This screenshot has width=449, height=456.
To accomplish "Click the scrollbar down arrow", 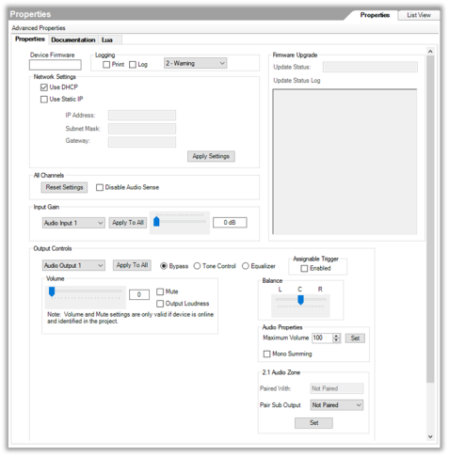I will click(x=430, y=436).
